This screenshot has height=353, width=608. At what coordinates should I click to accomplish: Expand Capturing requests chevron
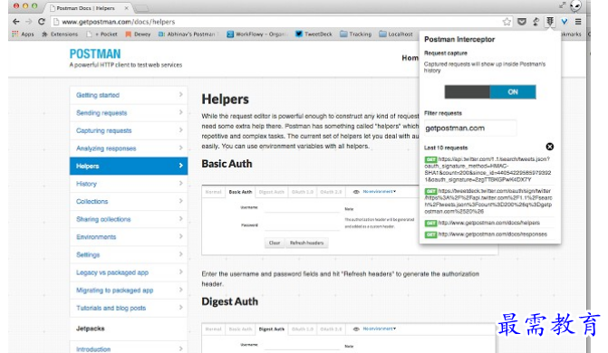pyautogui.click(x=180, y=130)
